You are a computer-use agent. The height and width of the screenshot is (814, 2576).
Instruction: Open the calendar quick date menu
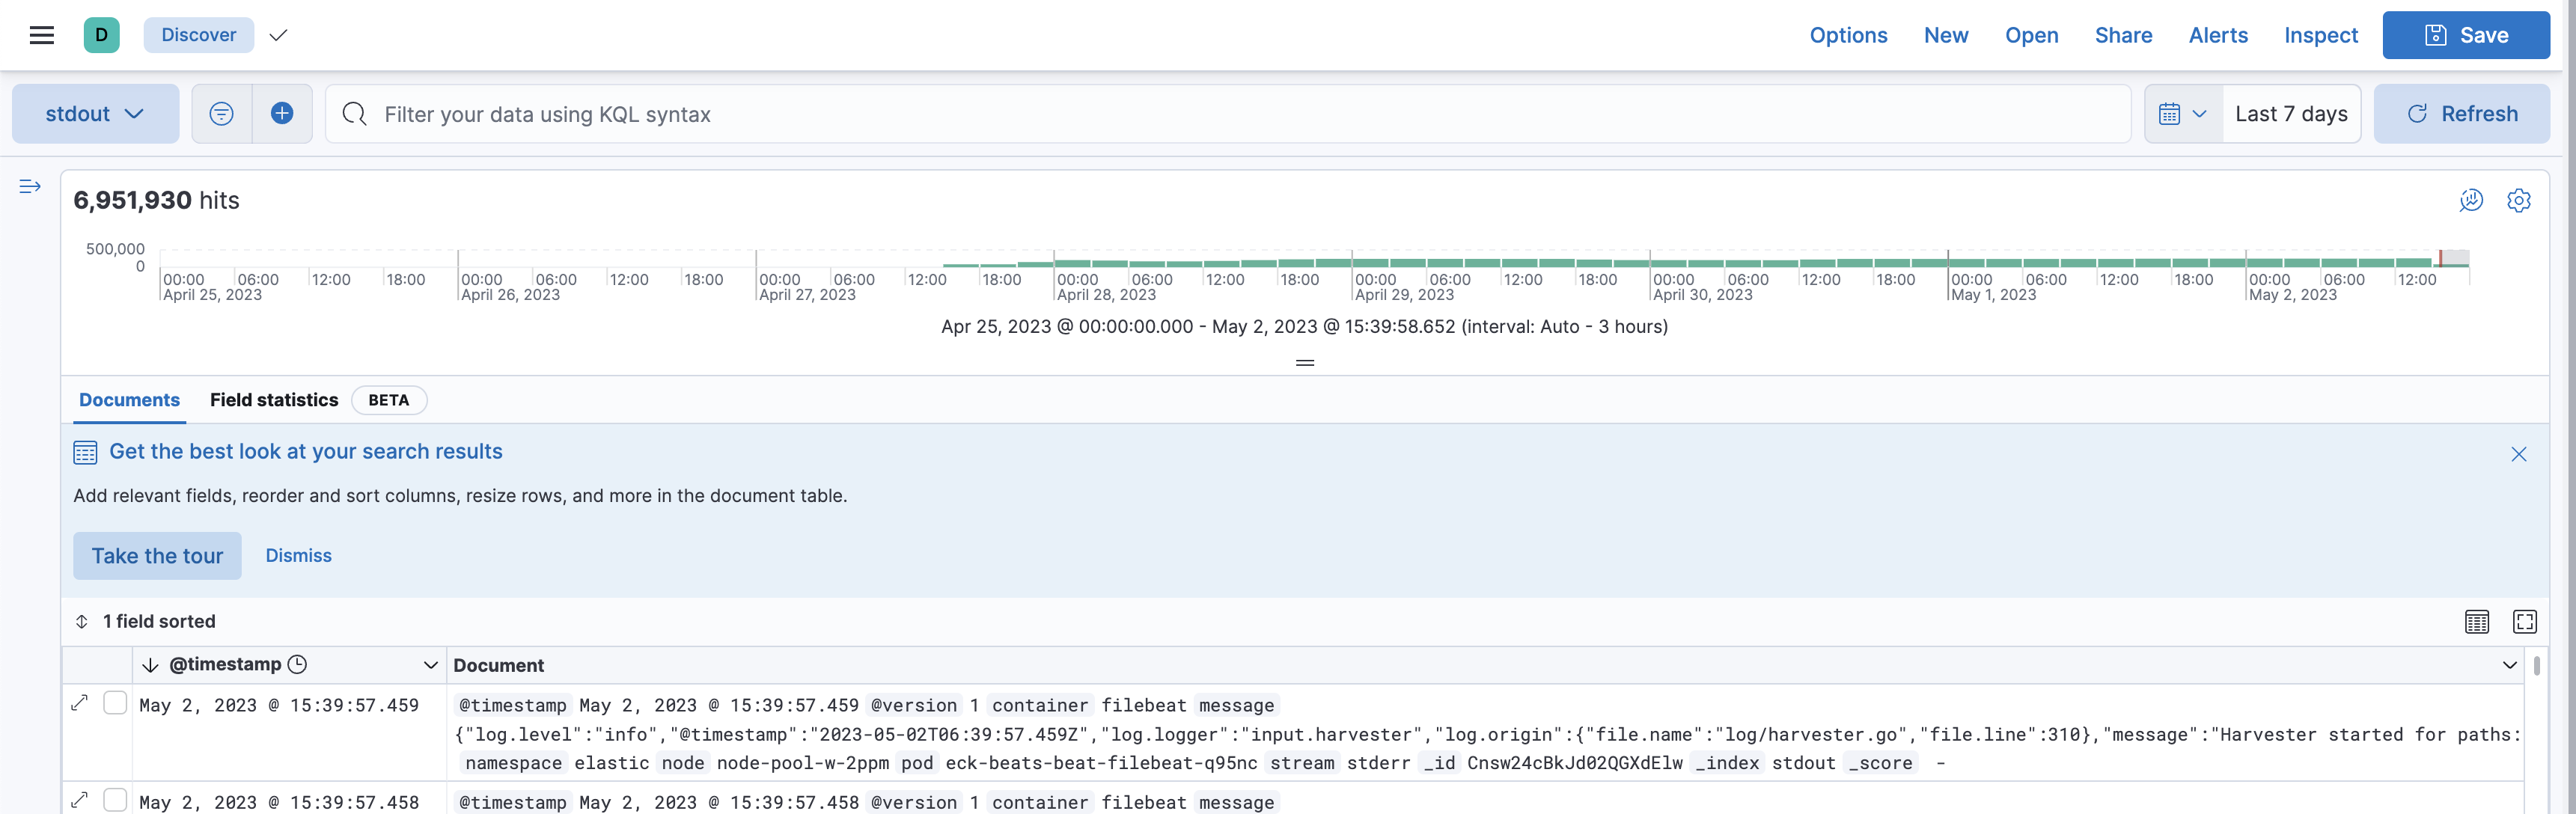pos(2182,114)
